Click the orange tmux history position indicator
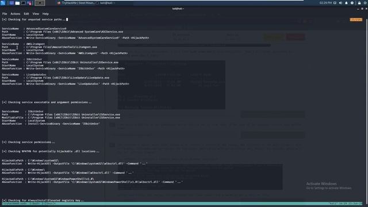The height and width of the screenshot is (207, 368). coord(356,20)
